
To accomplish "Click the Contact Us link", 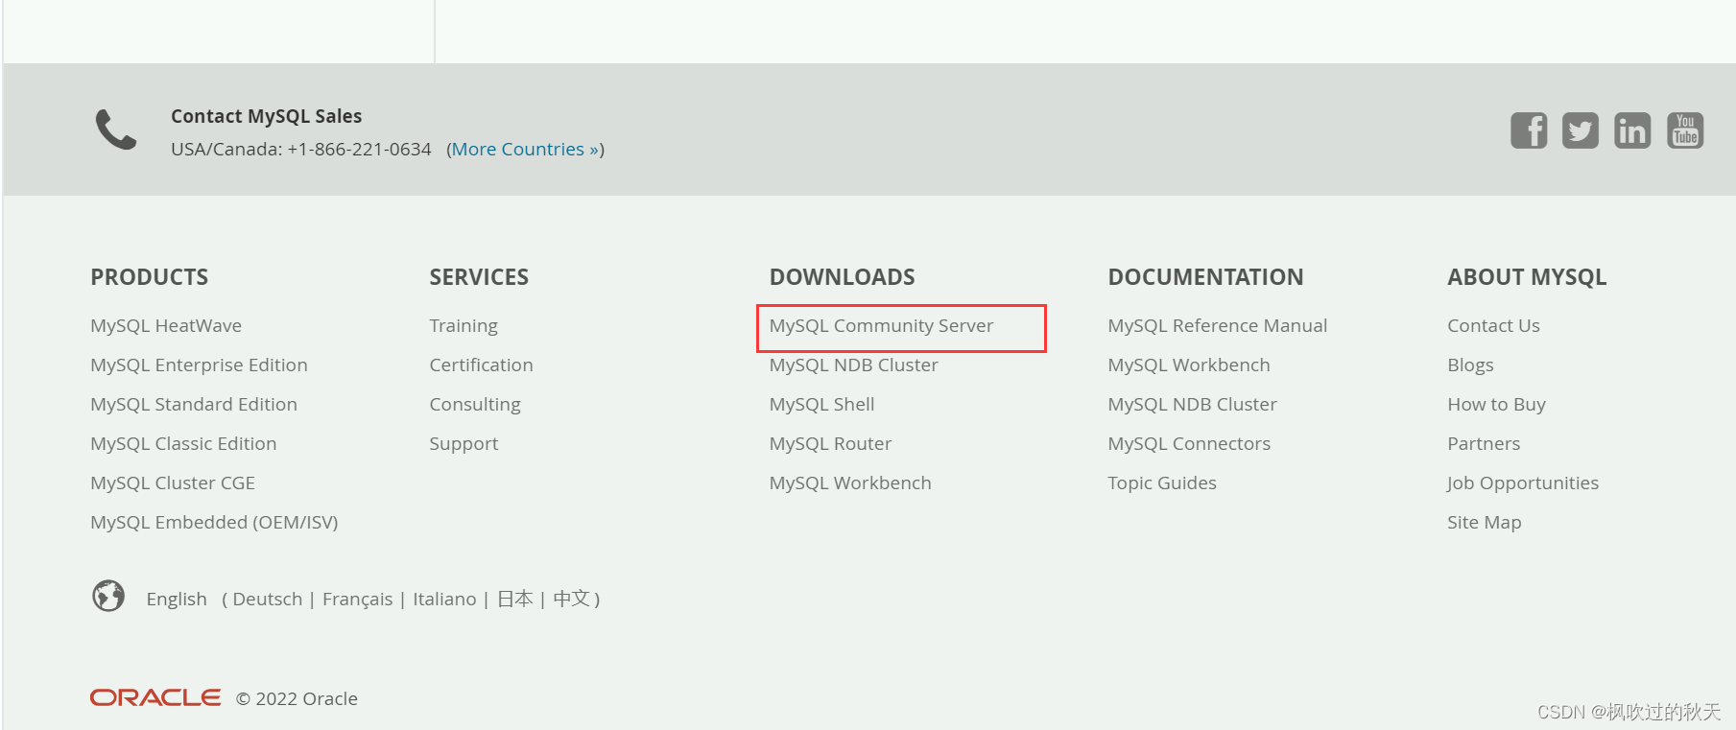I will point(1493,326).
